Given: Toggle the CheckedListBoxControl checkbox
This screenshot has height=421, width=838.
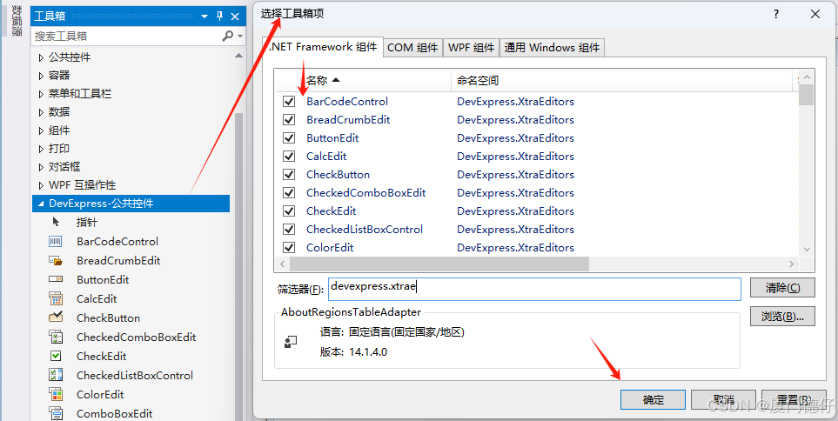Looking at the screenshot, I should (289, 229).
